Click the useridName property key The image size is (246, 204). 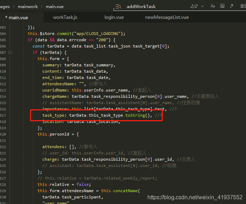(55, 90)
